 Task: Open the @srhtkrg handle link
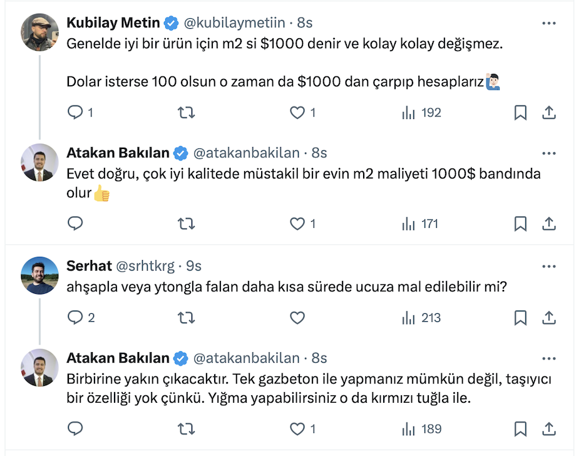pyautogui.click(x=146, y=266)
